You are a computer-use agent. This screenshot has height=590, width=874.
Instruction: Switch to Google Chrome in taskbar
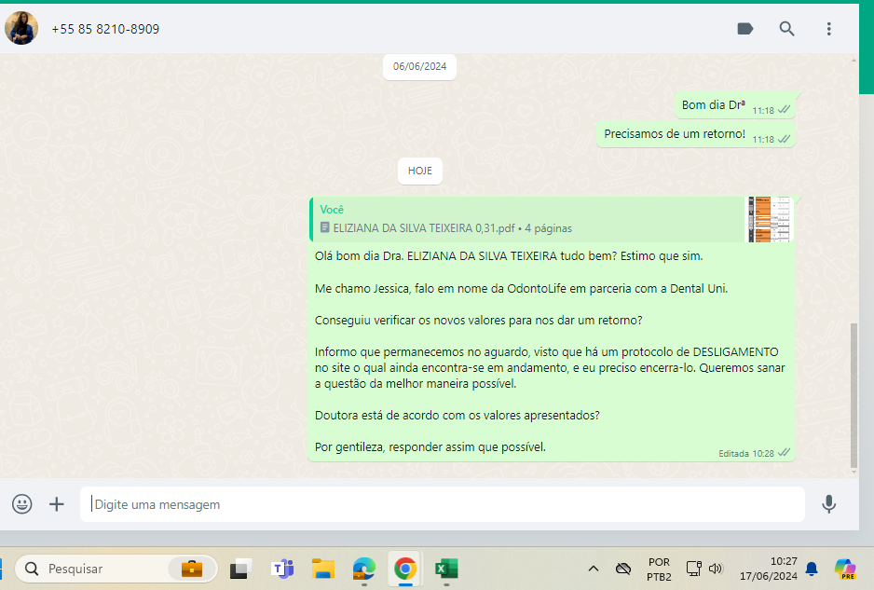(404, 569)
